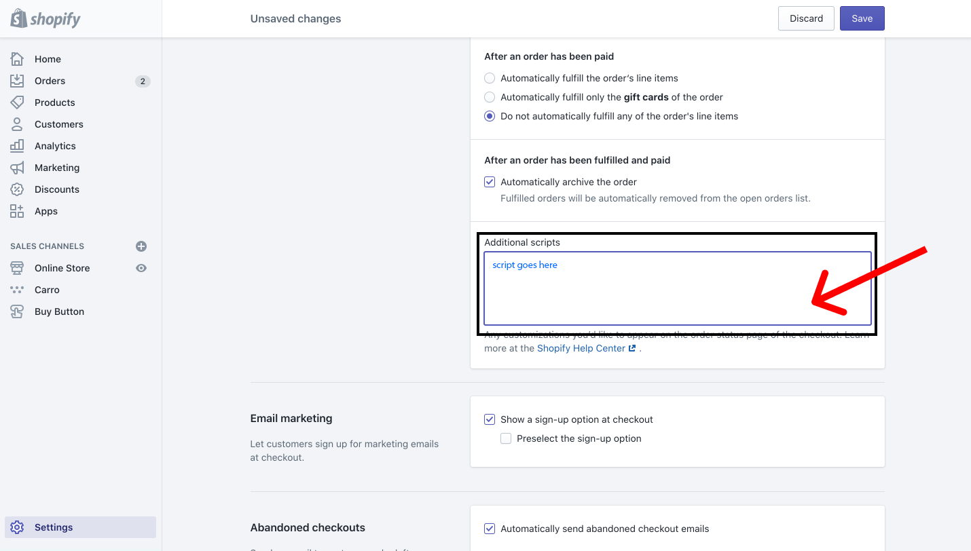Click the Shopify logo icon

pos(18,18)
